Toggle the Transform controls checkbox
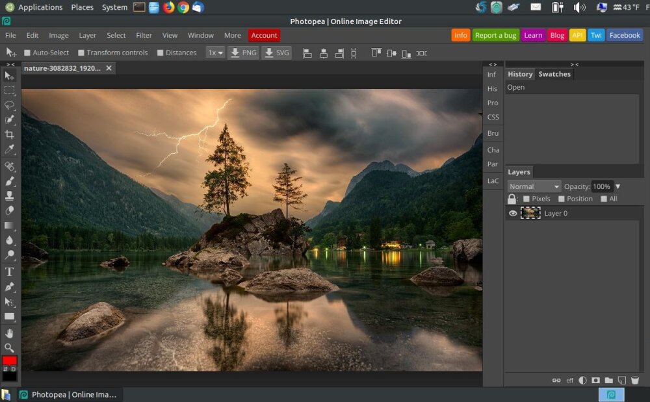650x402 pixels. (x=81, y=53)
